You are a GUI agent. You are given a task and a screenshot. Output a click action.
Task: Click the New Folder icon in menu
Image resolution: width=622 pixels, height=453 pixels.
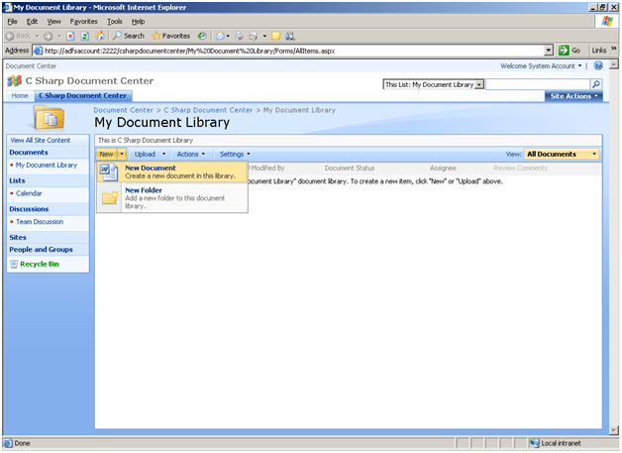(109, 198)
